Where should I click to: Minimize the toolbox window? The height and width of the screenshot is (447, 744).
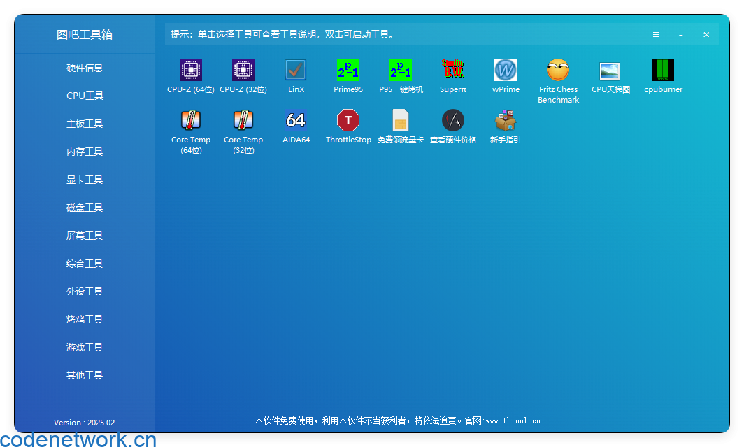point(681,35)
